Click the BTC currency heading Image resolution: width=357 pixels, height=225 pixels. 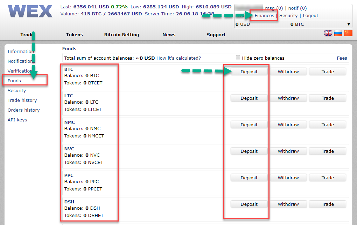tap(69, 69)
